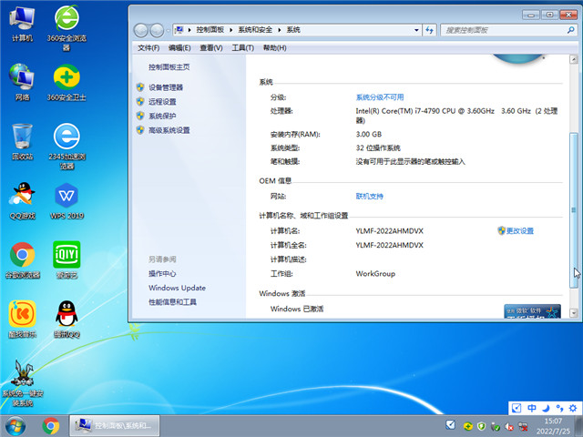Screen dimensions: 583x437
Task: Select the 系统免一键安装系统 desktop icon
Action: coord(22,383)
